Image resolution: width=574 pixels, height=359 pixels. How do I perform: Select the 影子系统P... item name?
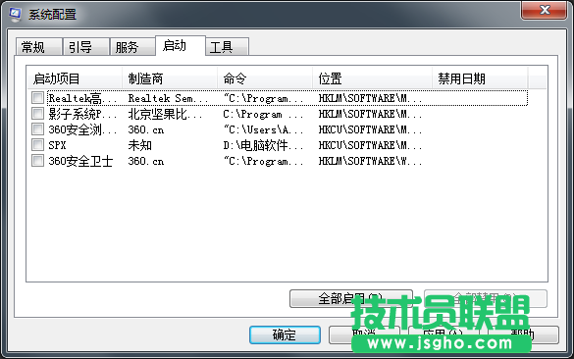coord(82,114)
